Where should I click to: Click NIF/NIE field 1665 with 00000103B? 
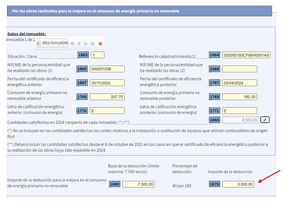click(107, 69)
